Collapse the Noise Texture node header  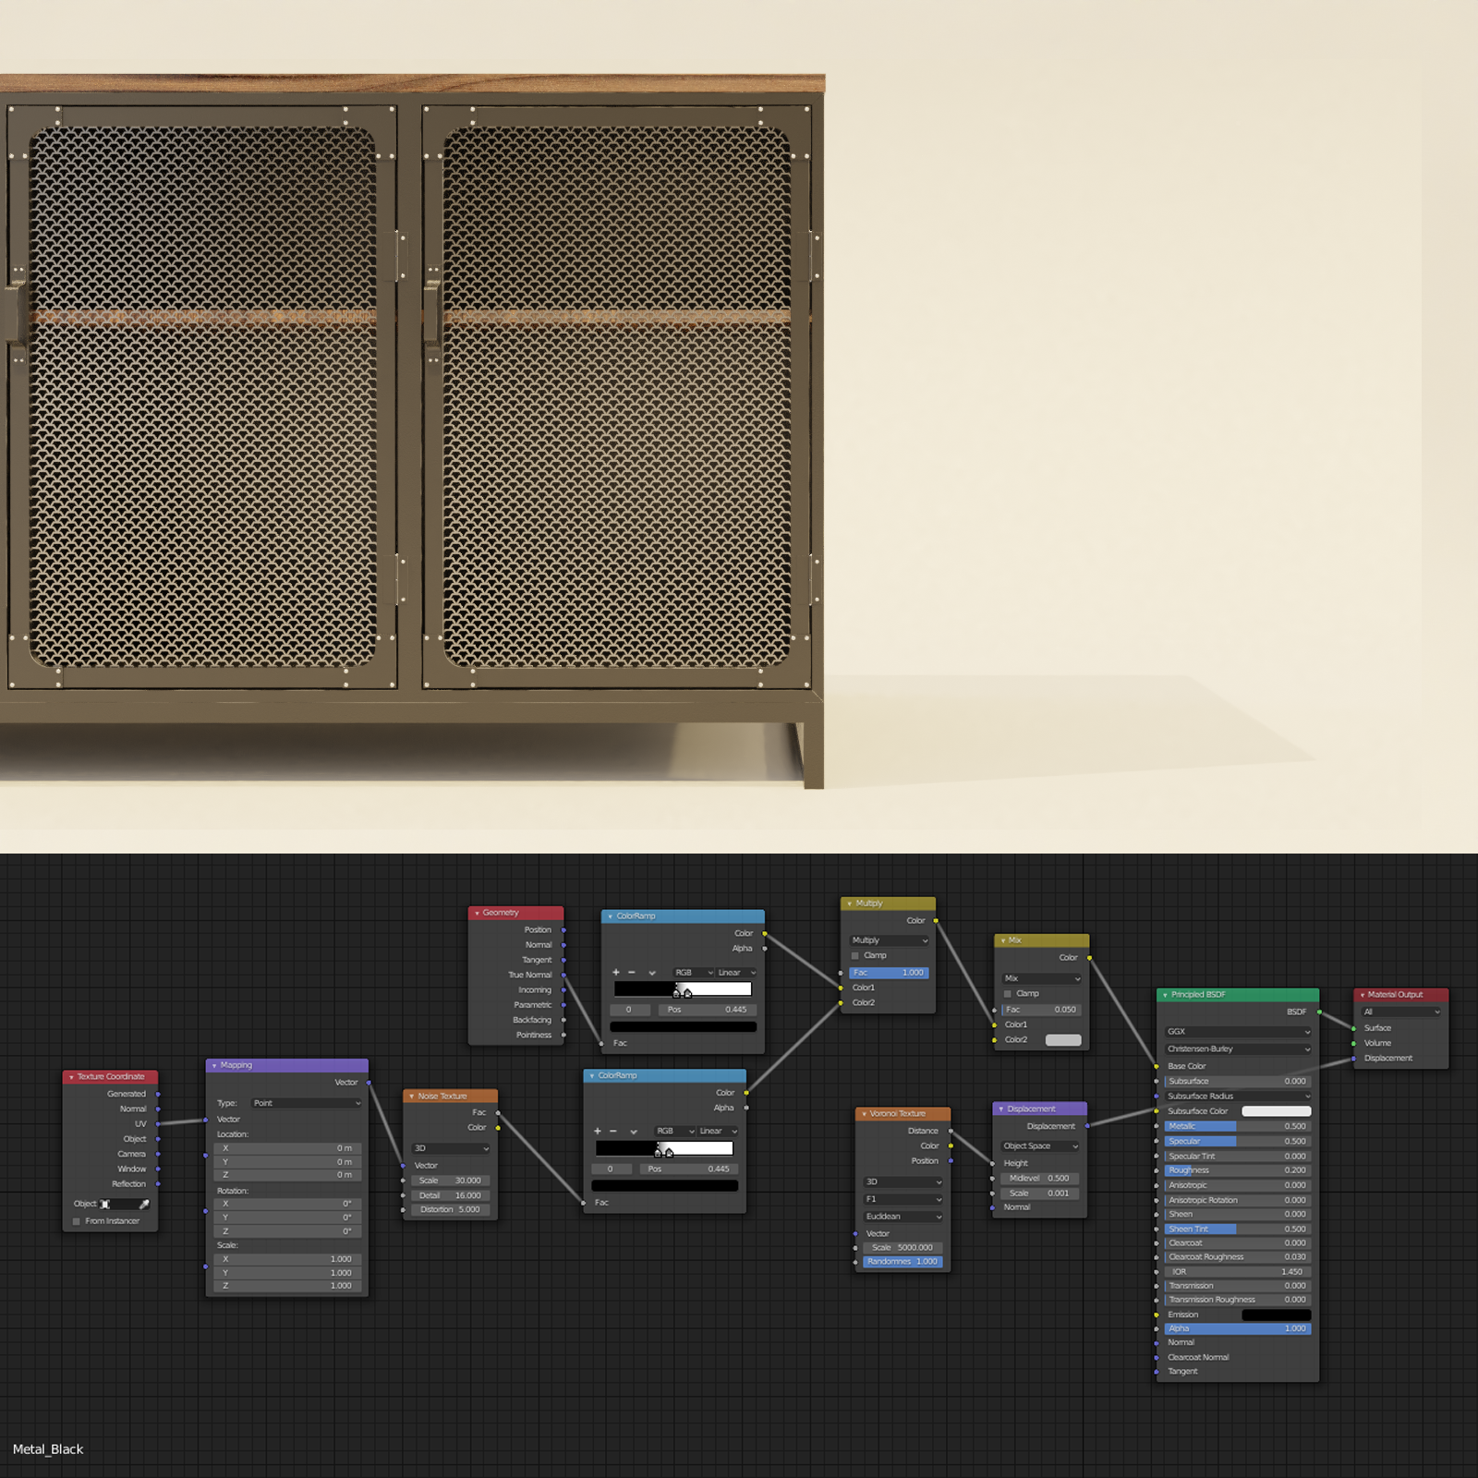410,1095
